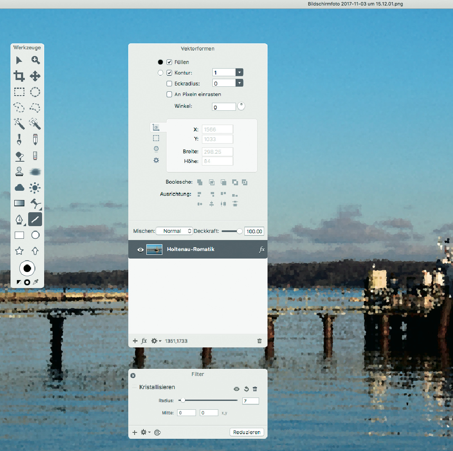Select the cloud-shaped tool
This screenshot has width=453, height=451.
tap(19, 188)
